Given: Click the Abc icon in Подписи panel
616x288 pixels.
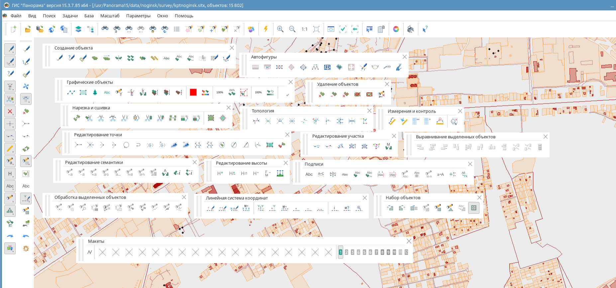Looking at the screenshot, I should tap(309, 174).
